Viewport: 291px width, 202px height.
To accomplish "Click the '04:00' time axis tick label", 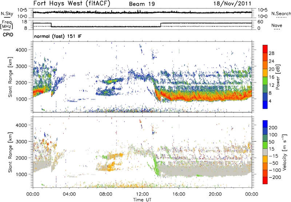I will point(69,194).
